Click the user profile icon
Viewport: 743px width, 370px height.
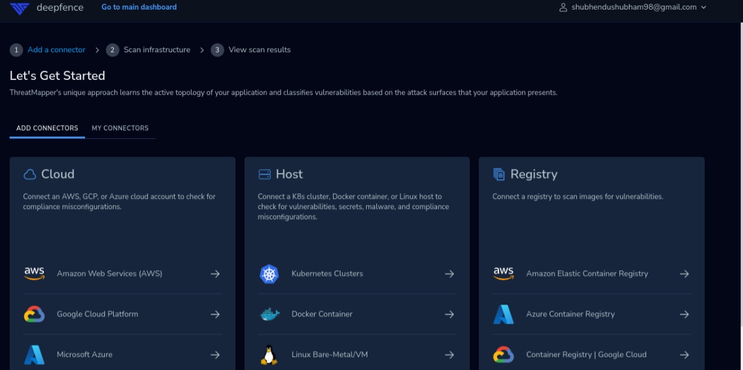(x=564, y=7)
